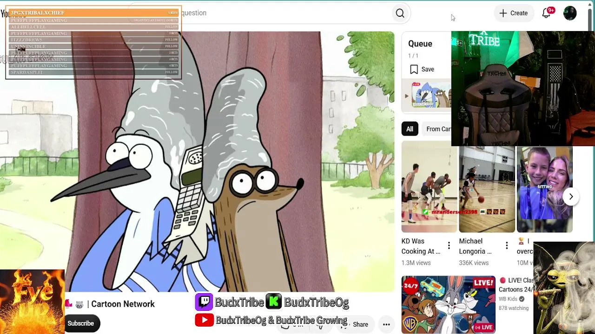The height and width of the screenshot is (334, 595).
Task: Click the "878 watching" text
Action: click(514, 308)
